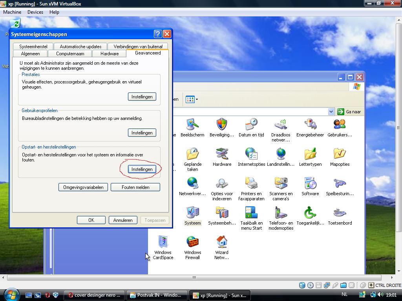
Task: Click the Omgevingsvariabelen button
Action: click(83, 187)
